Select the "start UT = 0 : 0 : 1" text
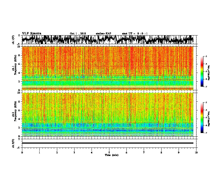This screenshot has height=171, width=221. [135, 34]
